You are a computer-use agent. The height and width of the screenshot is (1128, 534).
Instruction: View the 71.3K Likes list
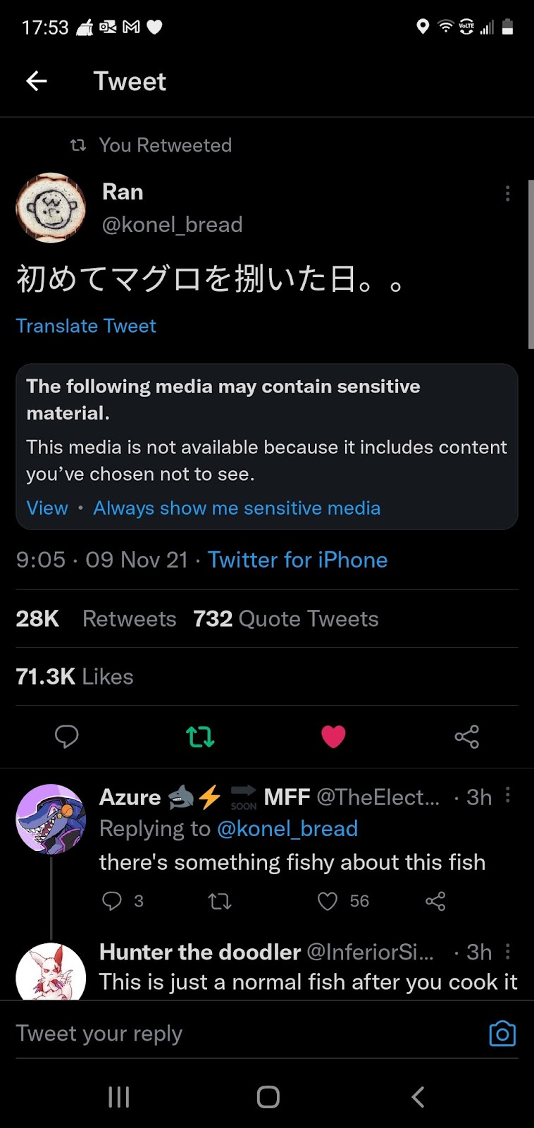[75, 677]
